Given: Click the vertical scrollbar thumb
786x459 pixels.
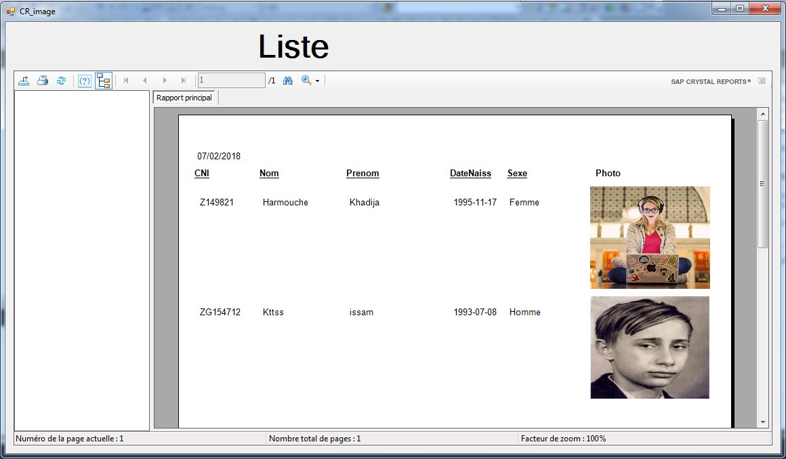Looking at the screenshot, I should pos(763,184).
